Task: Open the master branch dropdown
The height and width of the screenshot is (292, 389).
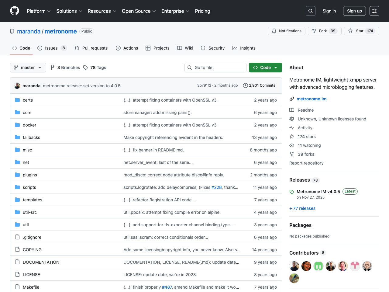Action: (x=28, y=68)
